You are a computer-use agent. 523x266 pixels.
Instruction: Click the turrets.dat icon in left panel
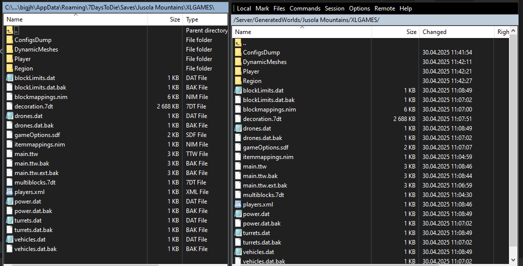pos(9,220)
